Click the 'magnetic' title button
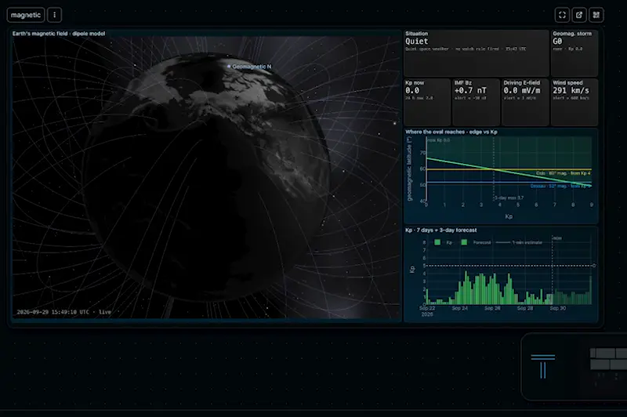Viewport: 627px width, 417px height. click(26, 15)
